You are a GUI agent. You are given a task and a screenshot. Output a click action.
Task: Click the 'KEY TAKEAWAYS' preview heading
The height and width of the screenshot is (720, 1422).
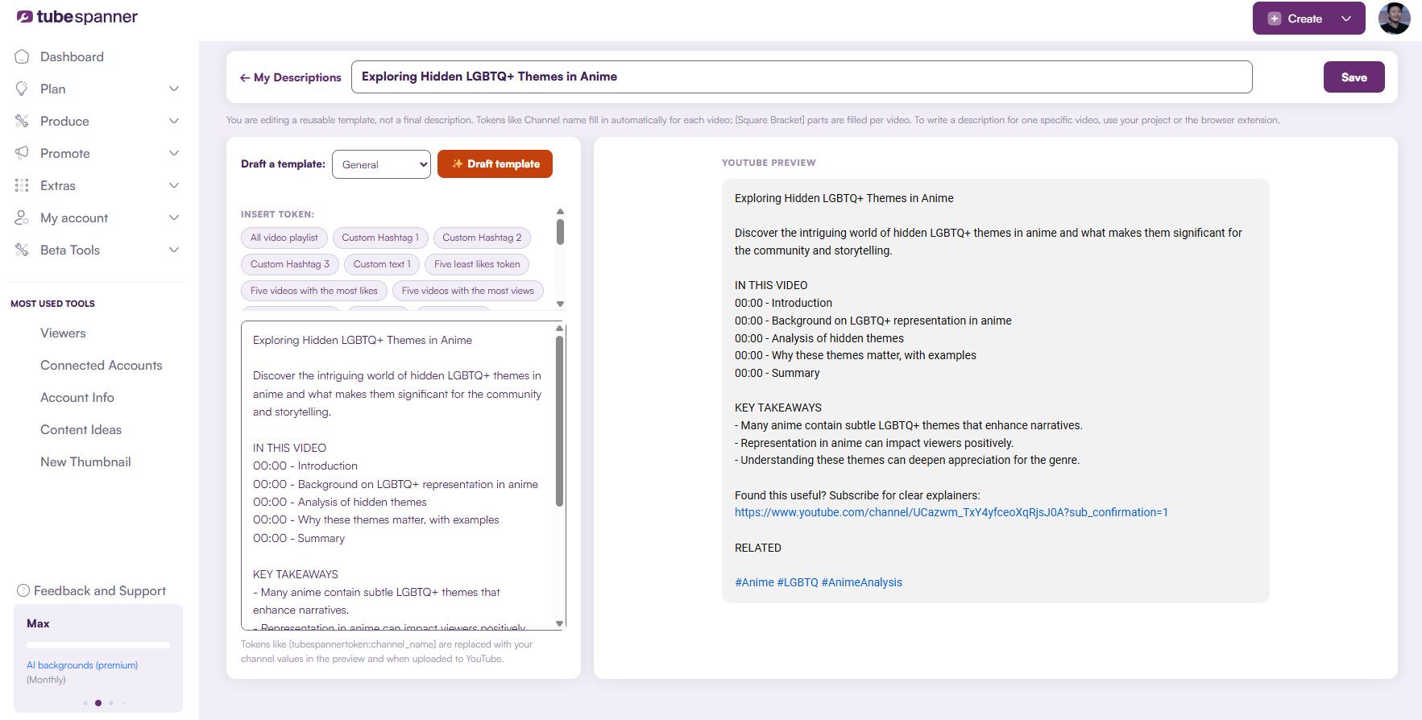pyautogui.click(x=778, y=408)
